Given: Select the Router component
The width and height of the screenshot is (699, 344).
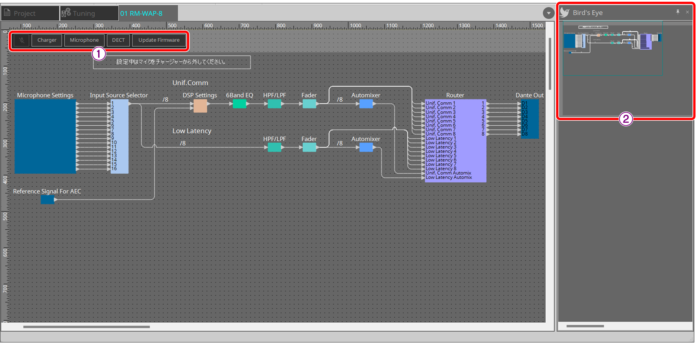Looking at the screenshot, I should pyautogui.click(x=456, y=140).
